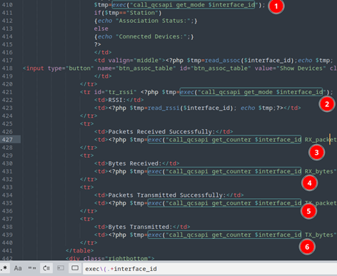Image resolution: width=337 pixels, height=276 pixels.
Task: Click the ?> closing tag on line 415
Action: click(98, 44)
